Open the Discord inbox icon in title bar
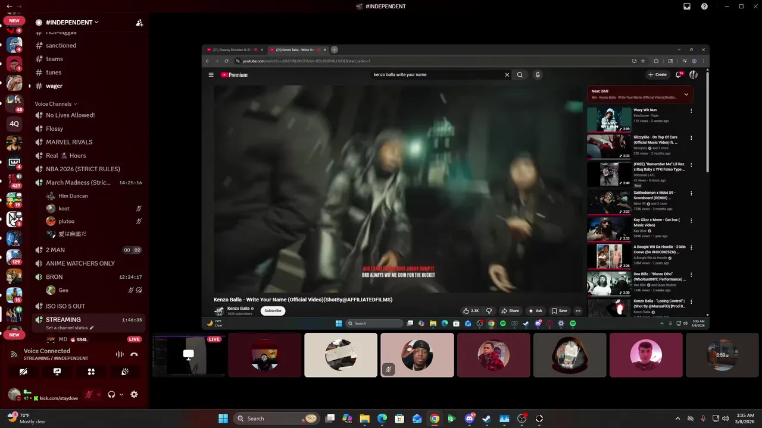762x428 pixels. [687, 7]
